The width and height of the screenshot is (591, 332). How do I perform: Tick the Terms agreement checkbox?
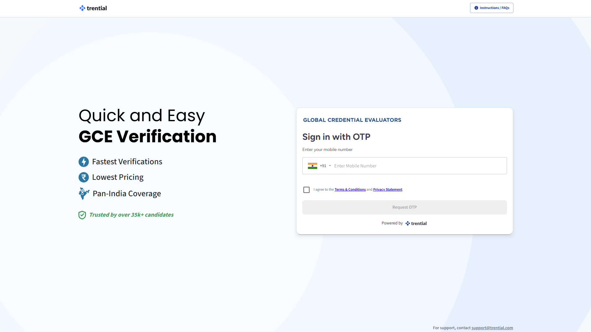point(306,190)
